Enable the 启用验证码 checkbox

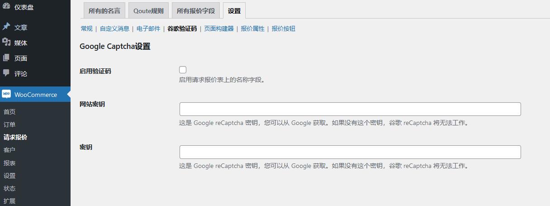(183, 70)
